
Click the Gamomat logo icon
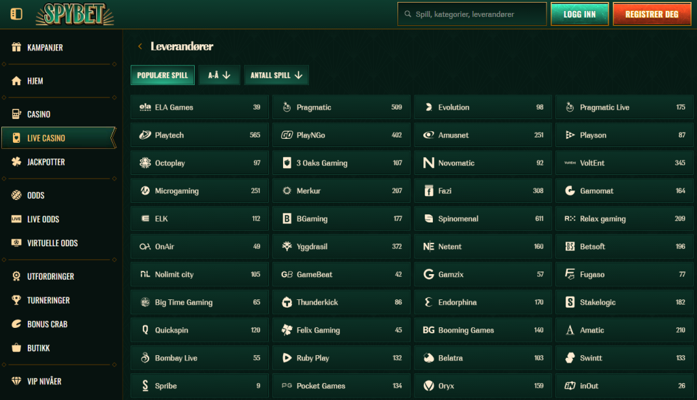[570, 190]
